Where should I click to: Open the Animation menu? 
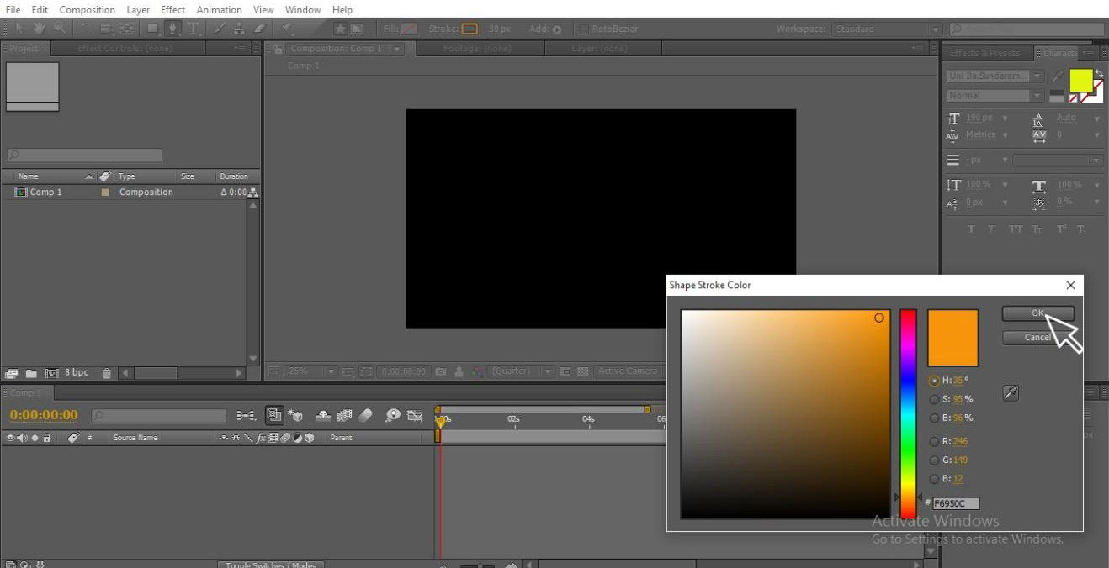point(219,9)
